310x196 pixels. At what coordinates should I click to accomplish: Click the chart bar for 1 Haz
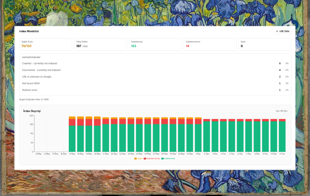click(198, 134)
